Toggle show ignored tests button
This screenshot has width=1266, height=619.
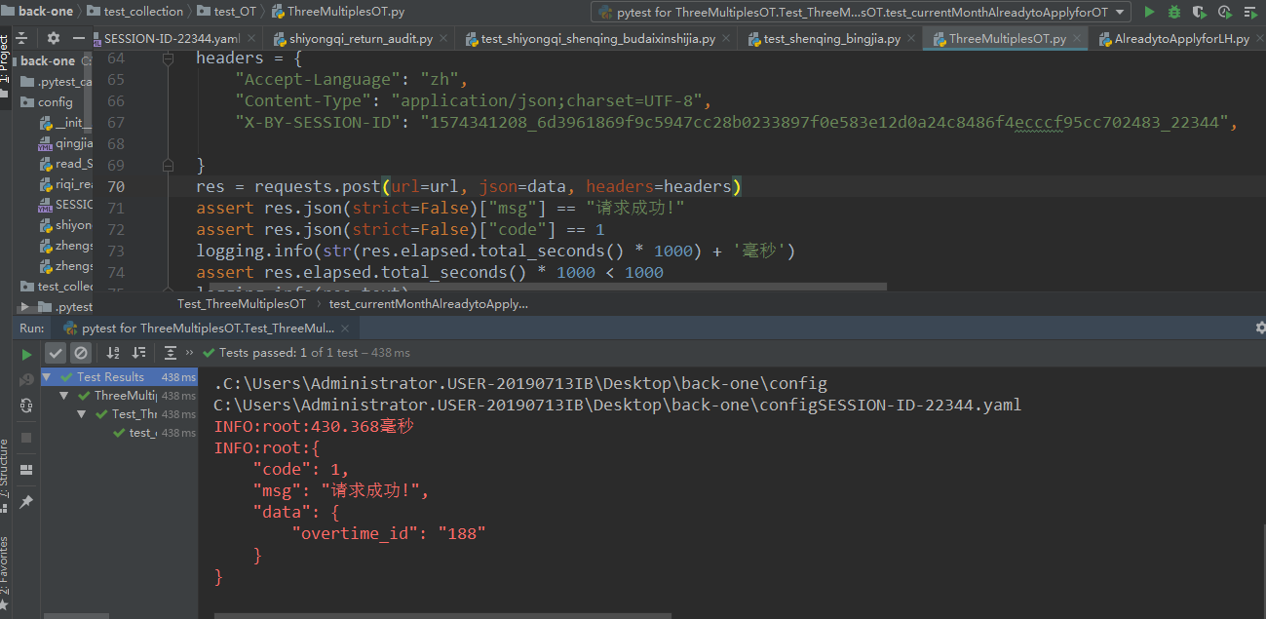coord(81,353)
